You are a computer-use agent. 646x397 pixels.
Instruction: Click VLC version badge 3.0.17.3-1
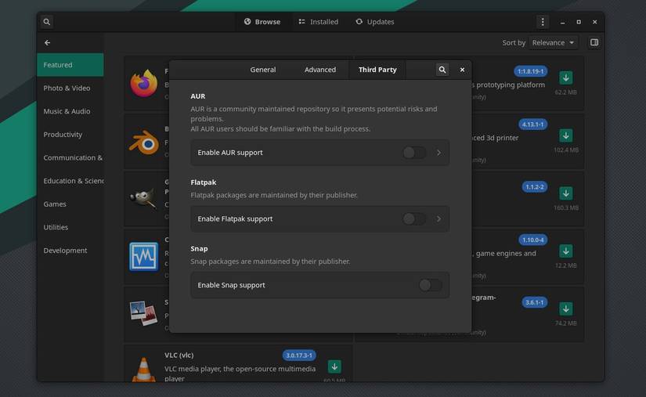tap(299, 355)
